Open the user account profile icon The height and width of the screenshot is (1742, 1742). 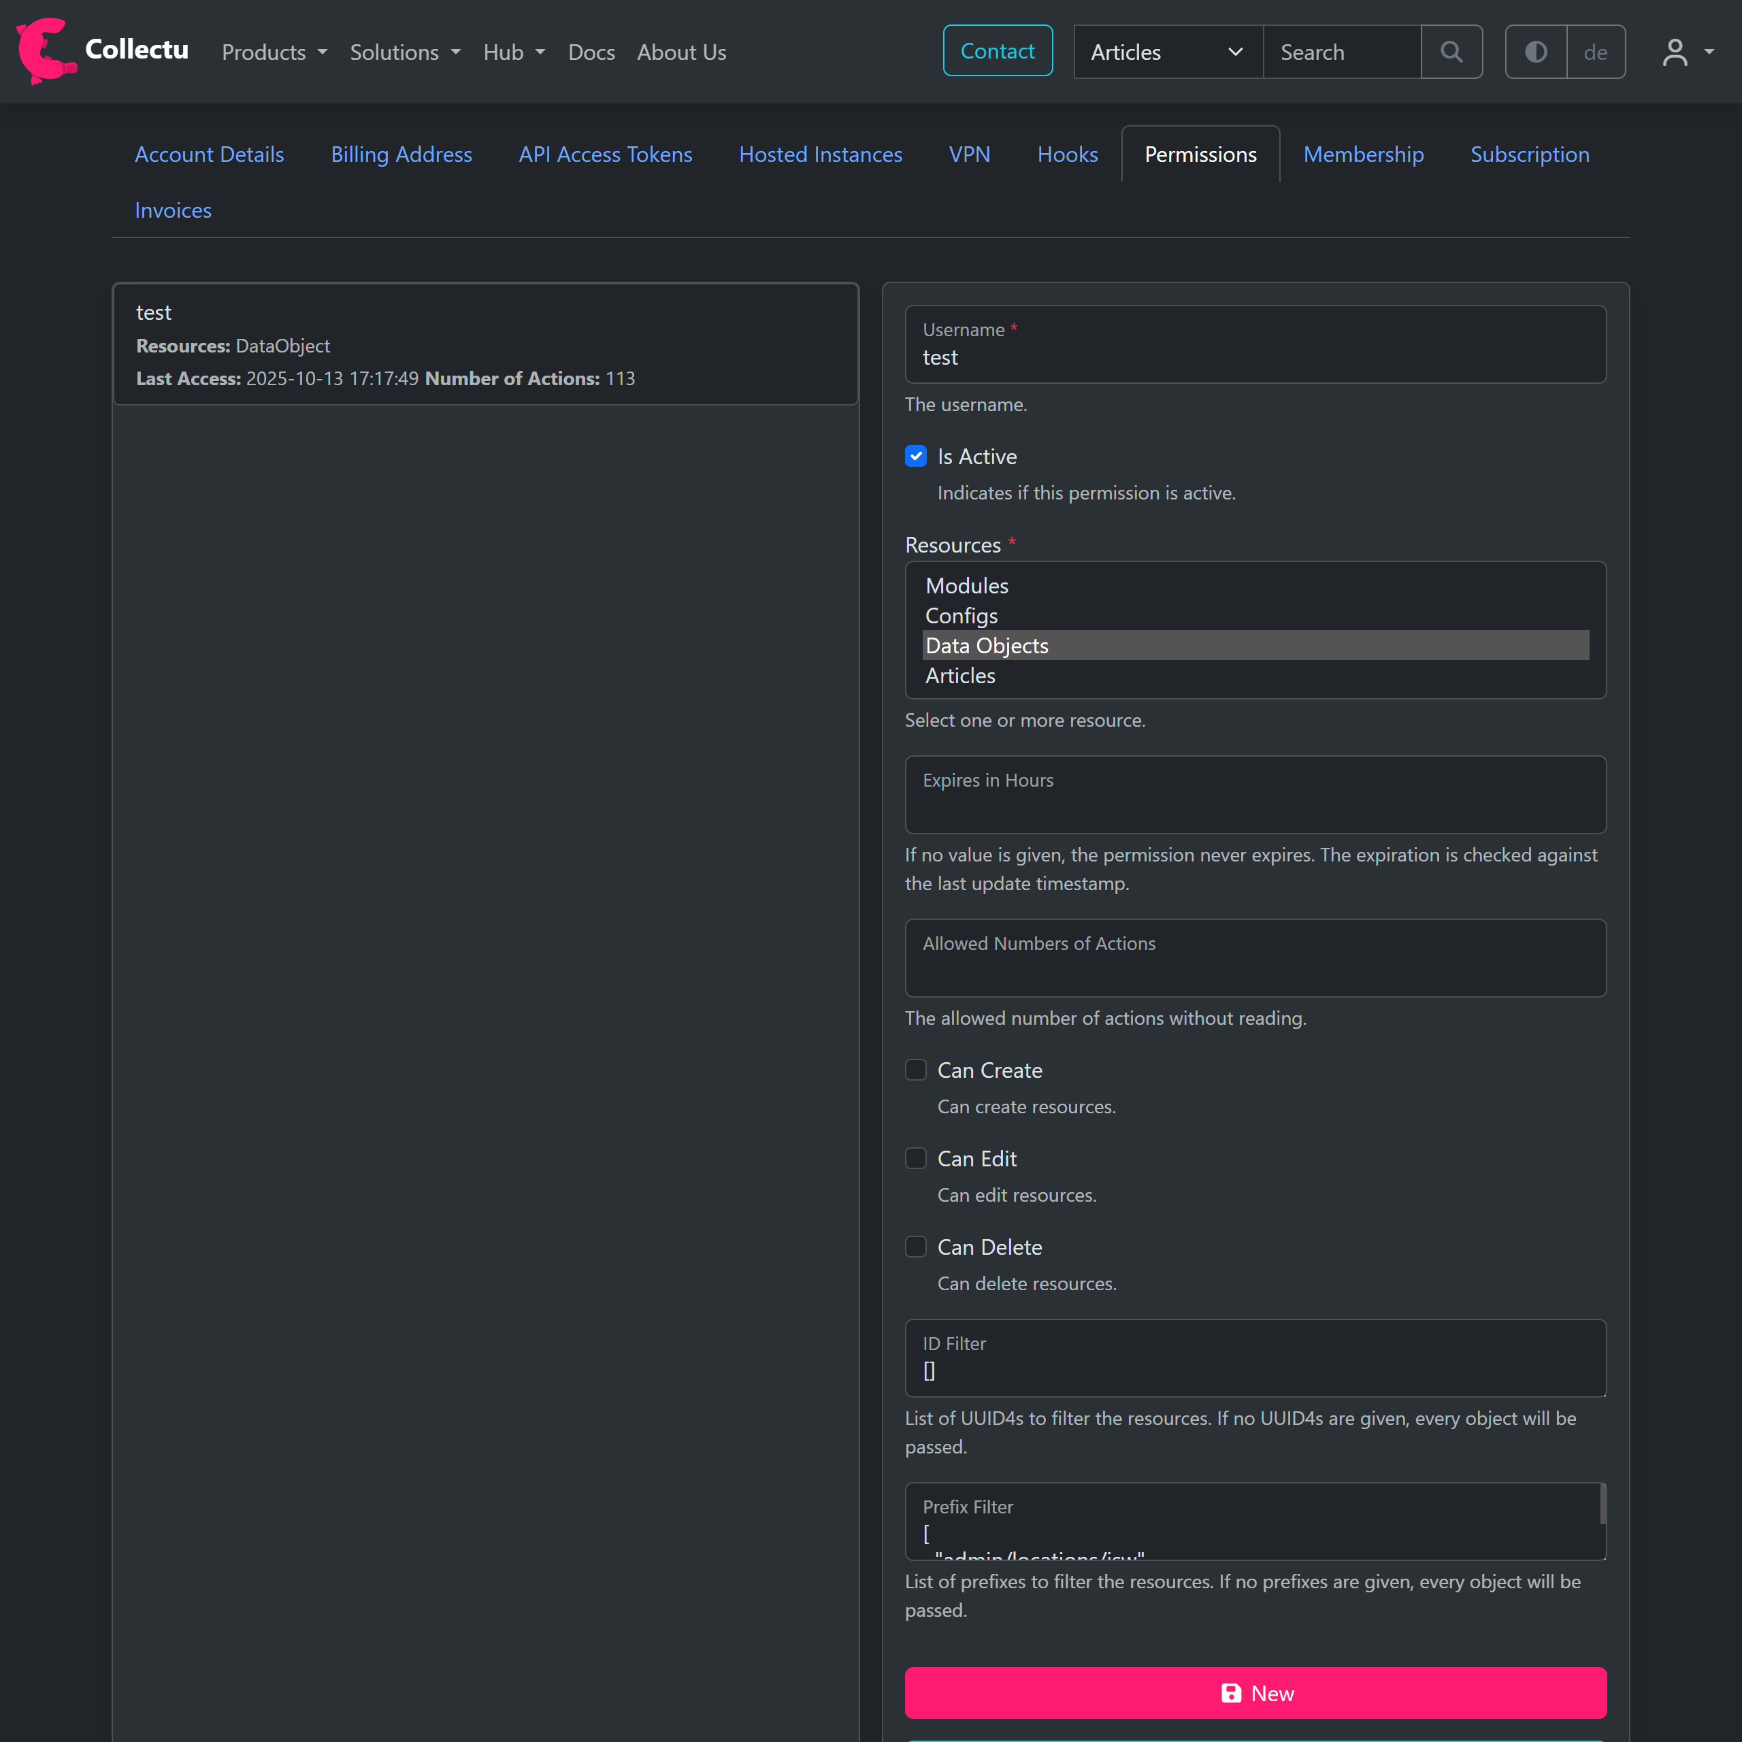tap(1675, 52)
